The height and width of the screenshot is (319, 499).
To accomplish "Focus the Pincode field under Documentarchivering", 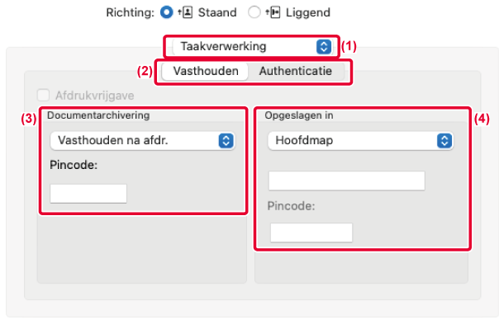I will [88, 194].
